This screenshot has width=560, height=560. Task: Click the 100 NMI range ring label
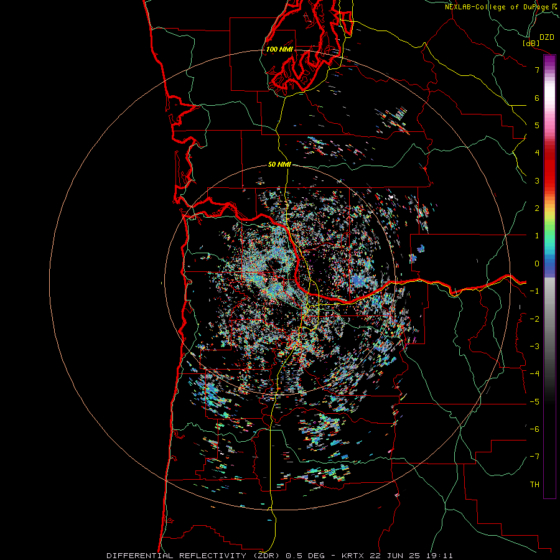point(279,49)
